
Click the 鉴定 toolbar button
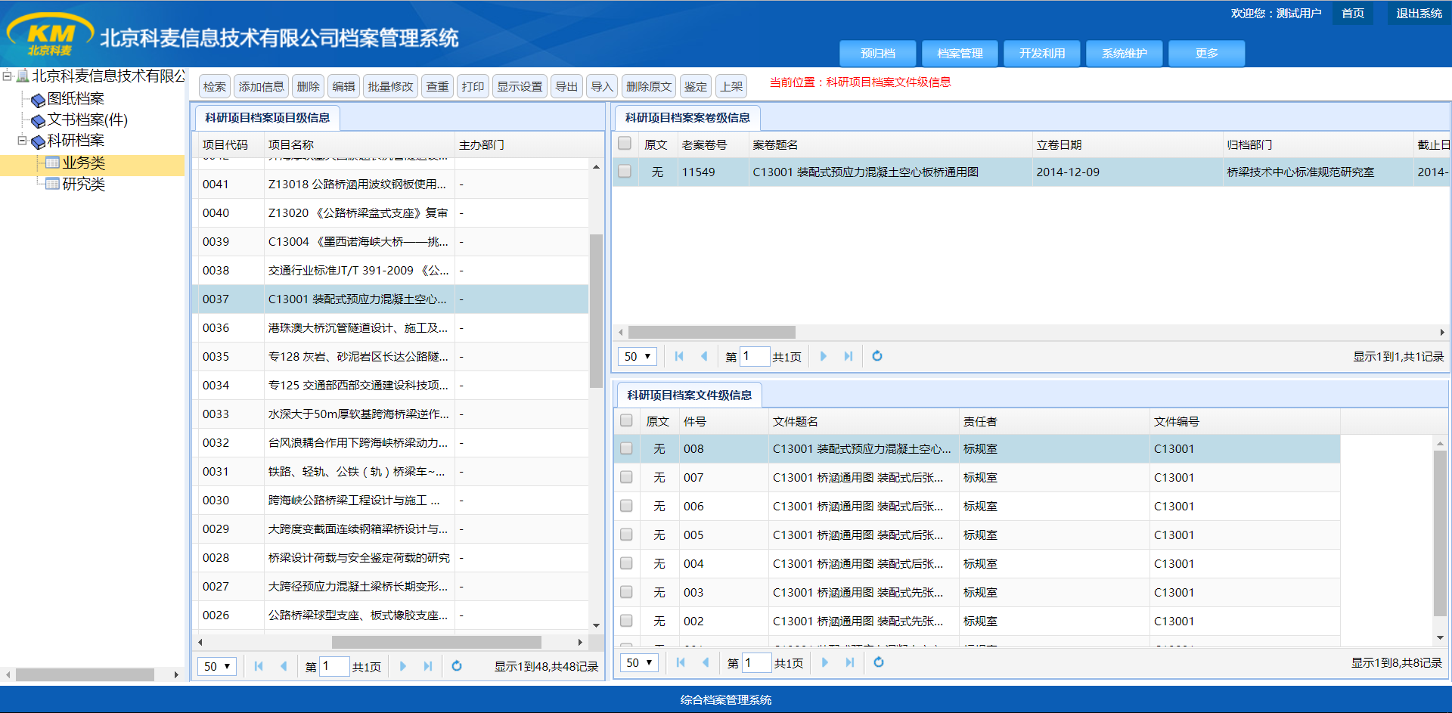coord(696,86)
